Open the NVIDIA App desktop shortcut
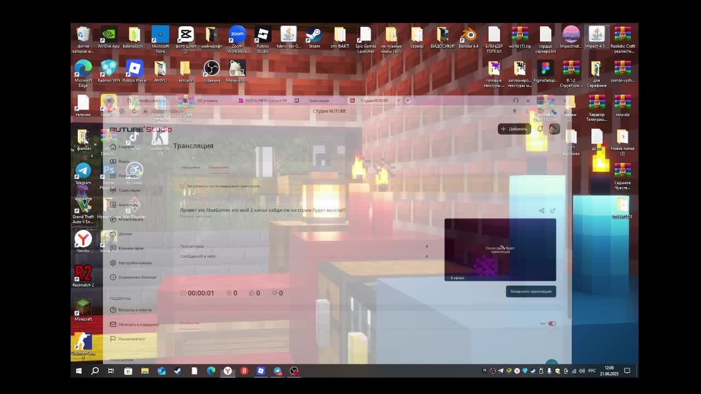 (x=109, y=38)
